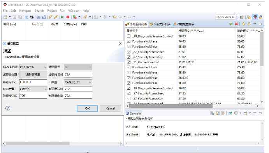Uncheck _27_SecurityAccessSeed 27,01 checkbox
This screenshot has width=269, height=153.
coord(129,52)
